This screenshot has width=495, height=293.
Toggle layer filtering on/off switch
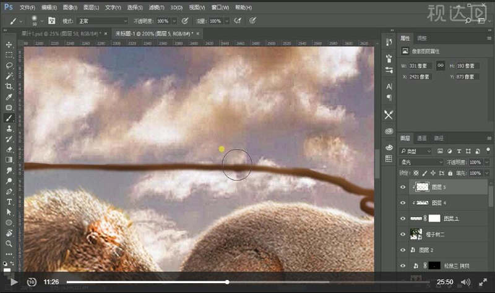(488, 150)
